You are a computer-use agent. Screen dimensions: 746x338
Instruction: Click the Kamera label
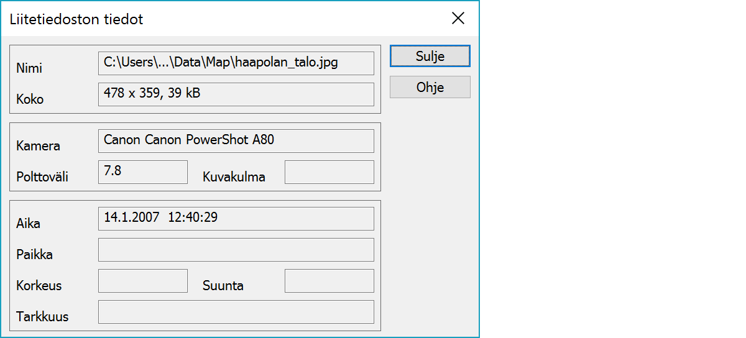(x=38, y=146)
